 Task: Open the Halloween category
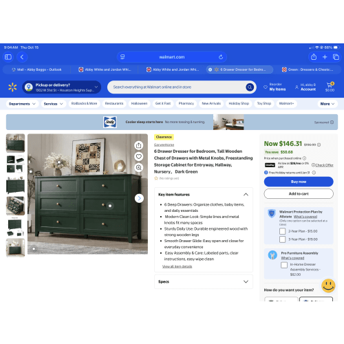pos(139,104)
